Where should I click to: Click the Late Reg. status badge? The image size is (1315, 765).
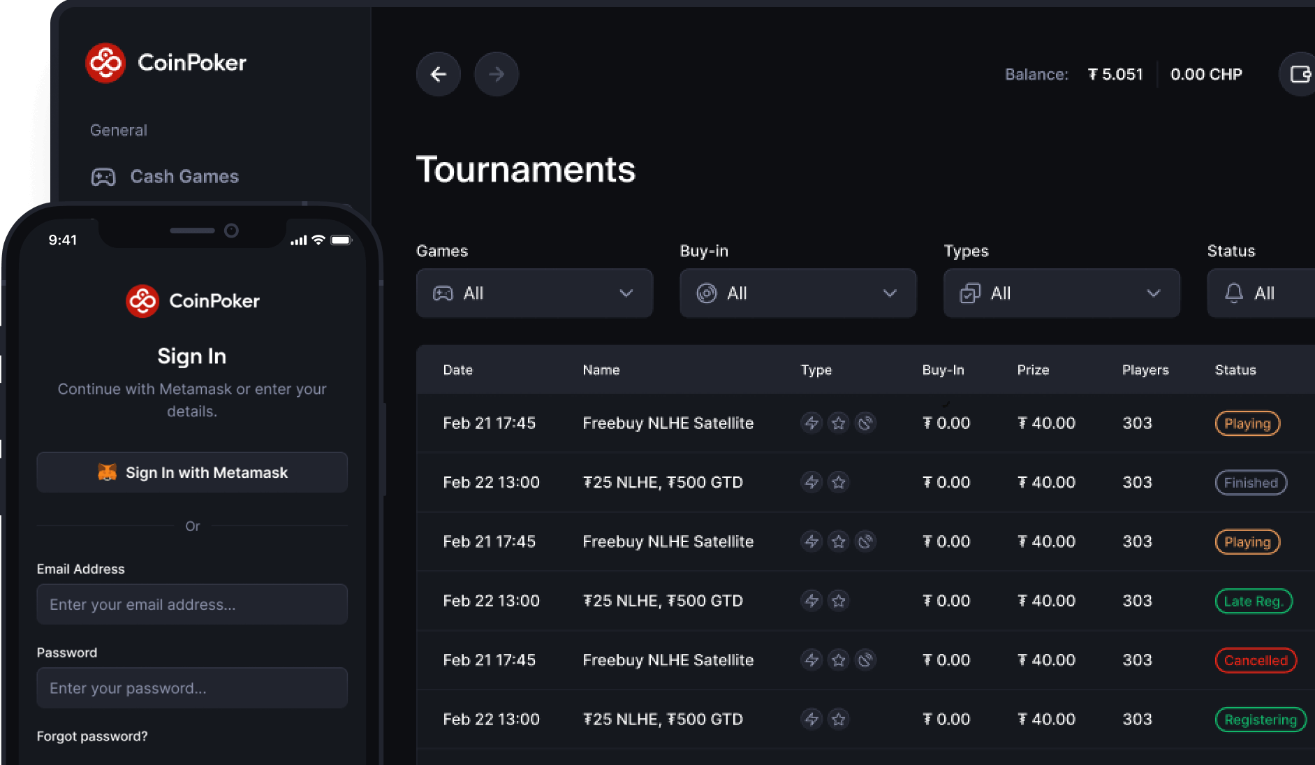coord(1254,602)
